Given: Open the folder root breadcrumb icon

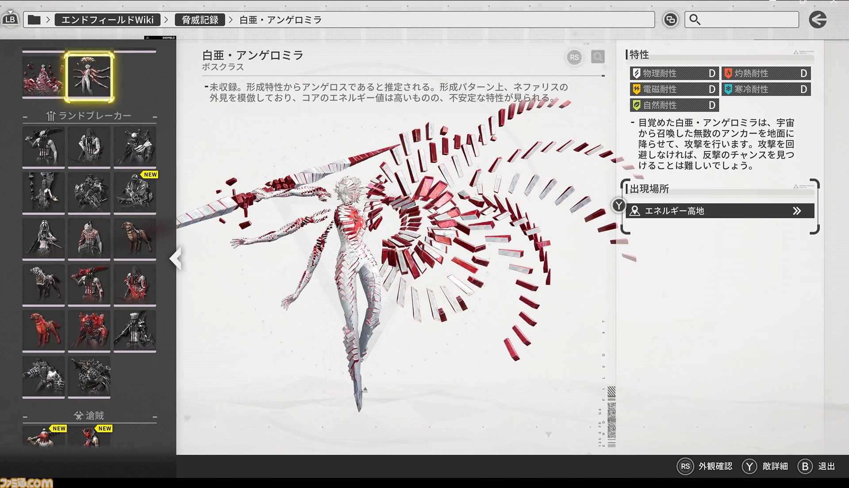Looking at the screenshot, I should 34,19.
